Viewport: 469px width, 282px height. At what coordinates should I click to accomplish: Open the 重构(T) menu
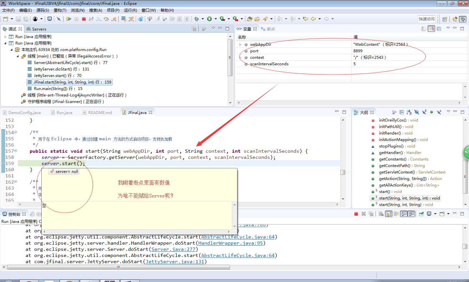(x=60, y=10)
